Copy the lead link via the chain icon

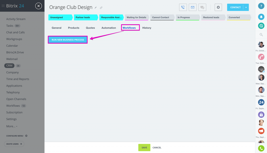click(101, 8)
